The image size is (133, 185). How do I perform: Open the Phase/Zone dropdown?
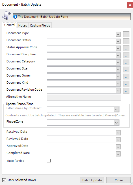pos(116,123)
